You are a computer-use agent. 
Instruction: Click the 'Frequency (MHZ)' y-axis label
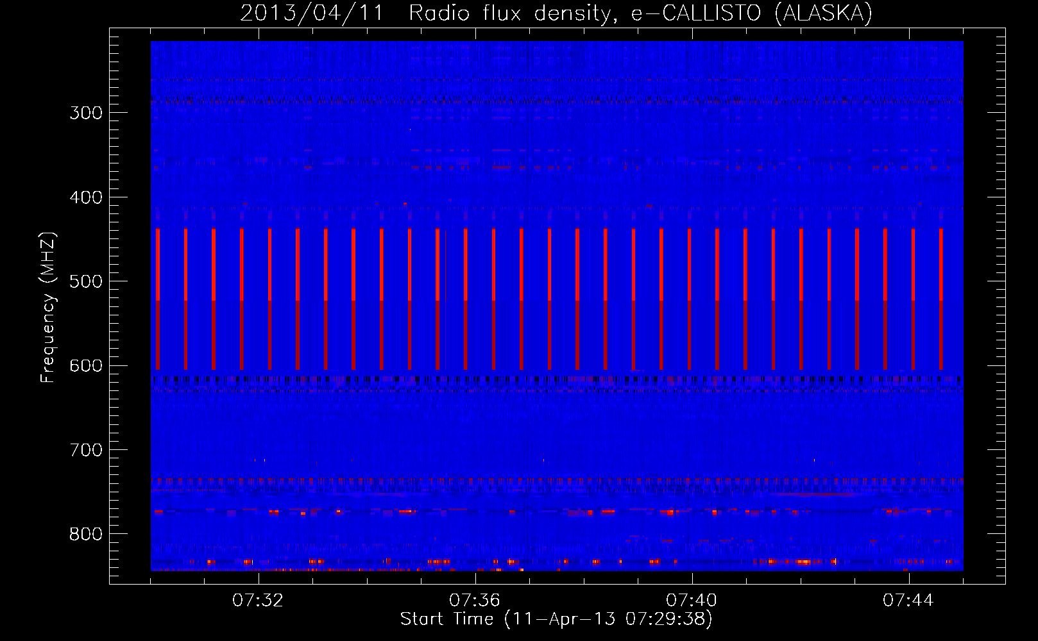(x=48, y=307)
